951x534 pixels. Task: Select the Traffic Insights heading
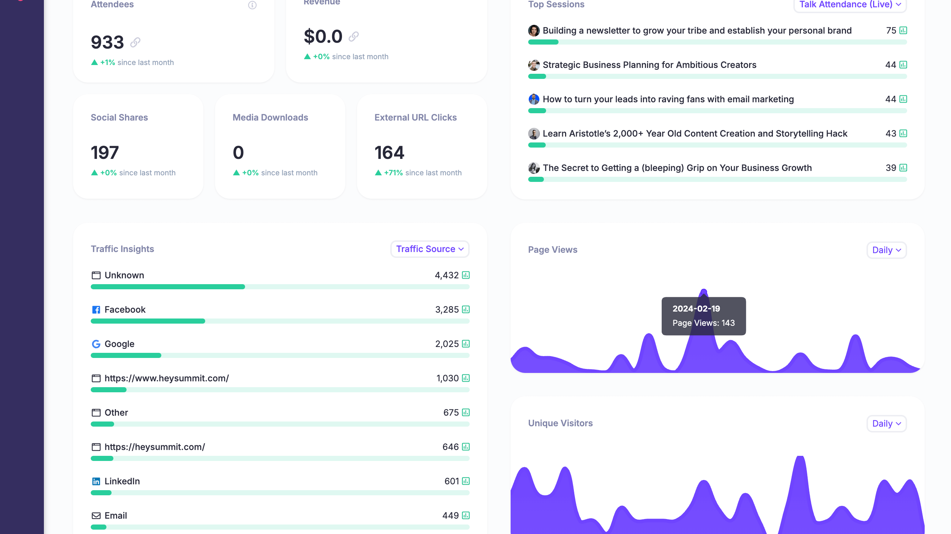pos(122,249)
